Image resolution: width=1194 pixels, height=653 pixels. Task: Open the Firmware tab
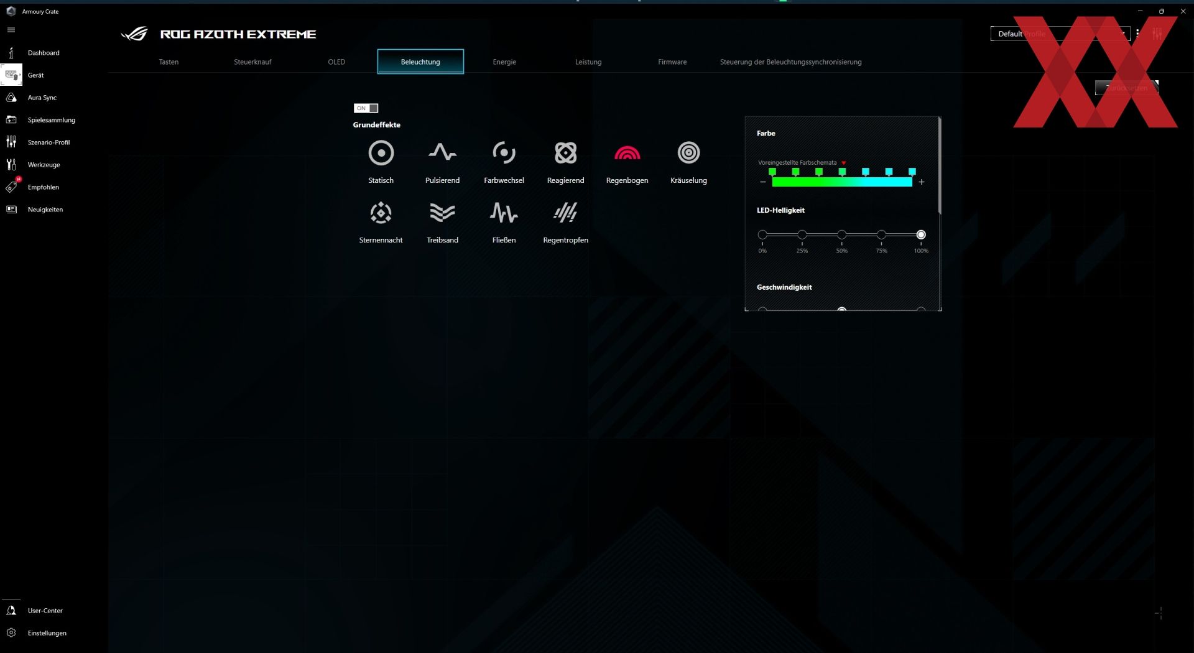[x=672, y=62]
